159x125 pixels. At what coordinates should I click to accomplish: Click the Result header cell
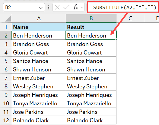pyautogui.click(x=91, y=27)
